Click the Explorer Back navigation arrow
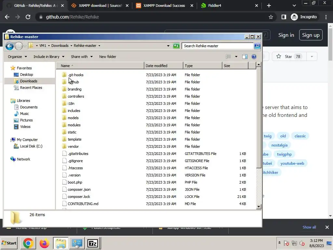The height and width of the screenshot is (250, 333). (9, 46)
